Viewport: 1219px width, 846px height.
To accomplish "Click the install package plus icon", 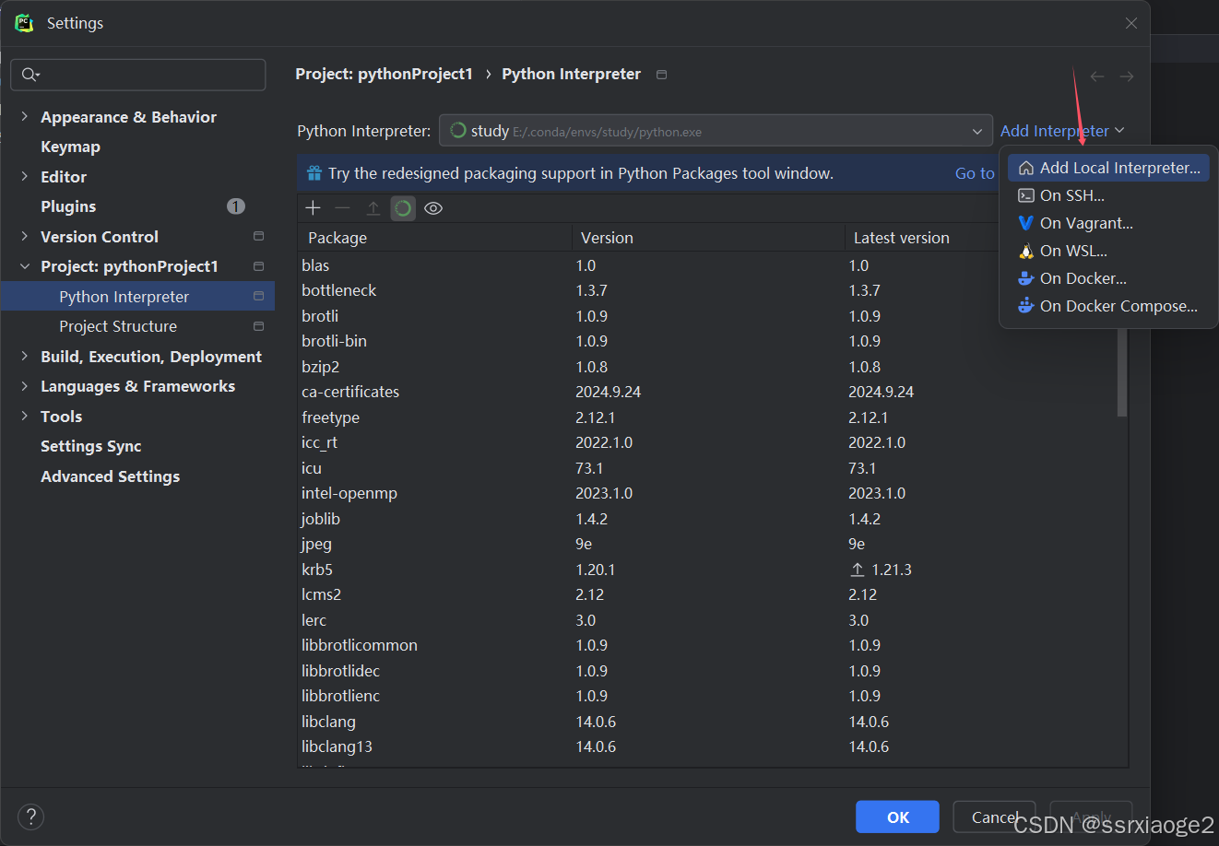I will click(314, 208).
